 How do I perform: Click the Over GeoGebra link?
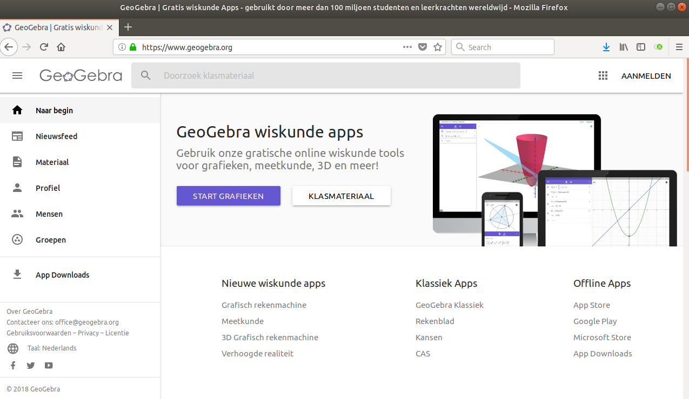[x=29, y=312]
